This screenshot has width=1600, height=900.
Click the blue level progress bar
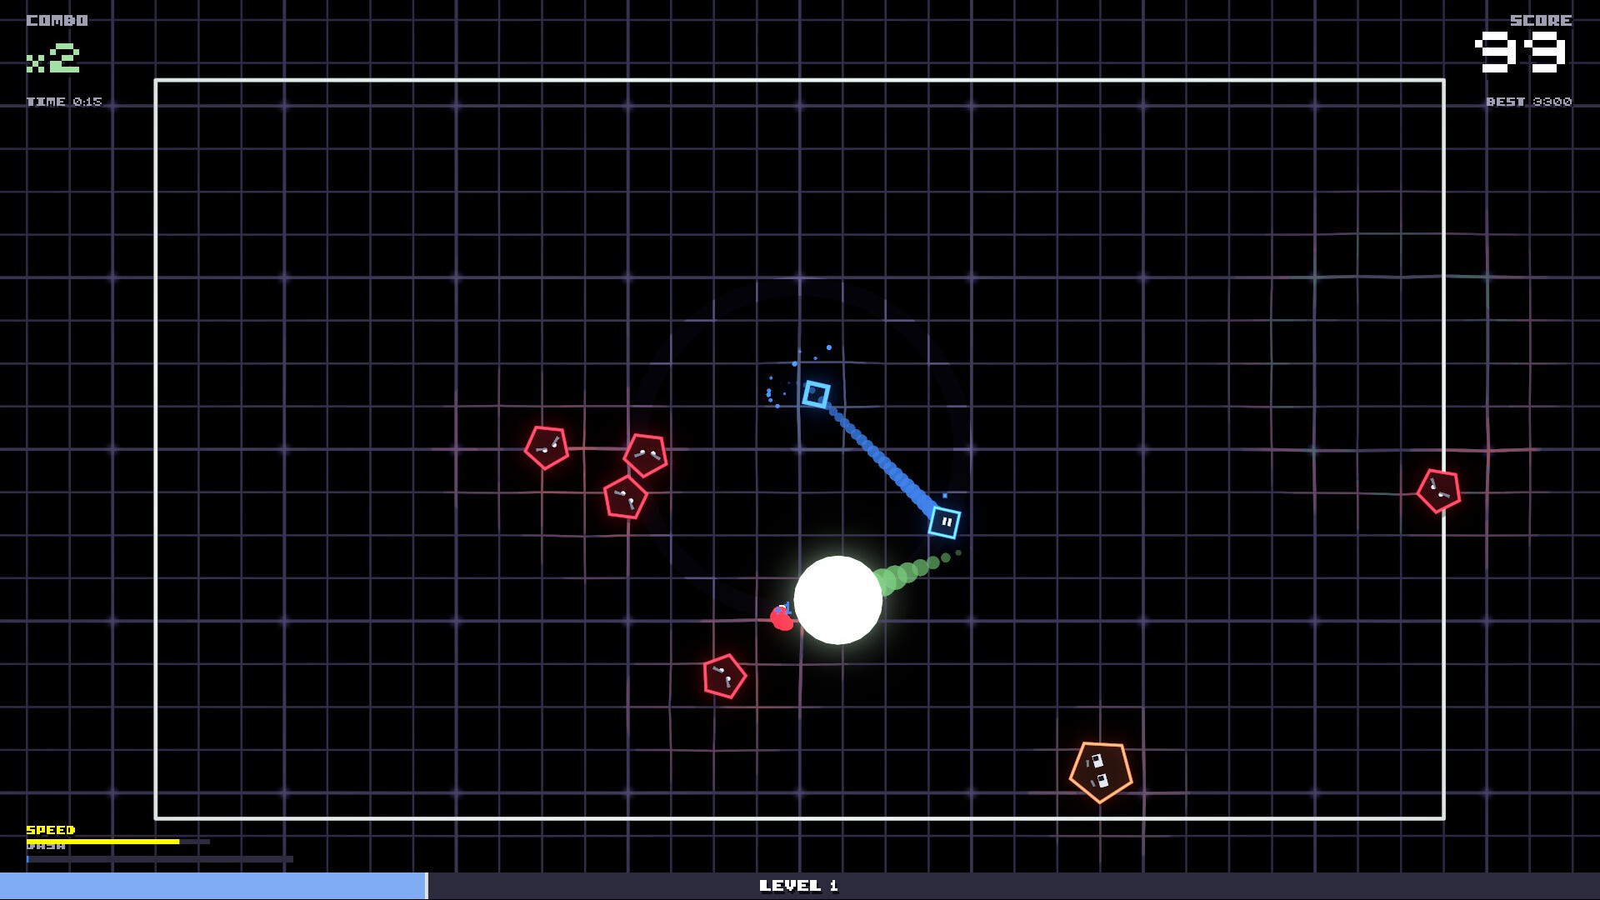click(213, 886)
